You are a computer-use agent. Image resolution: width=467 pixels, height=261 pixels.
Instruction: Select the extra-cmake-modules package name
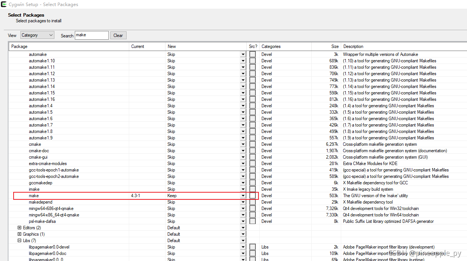tap(48, 164)
